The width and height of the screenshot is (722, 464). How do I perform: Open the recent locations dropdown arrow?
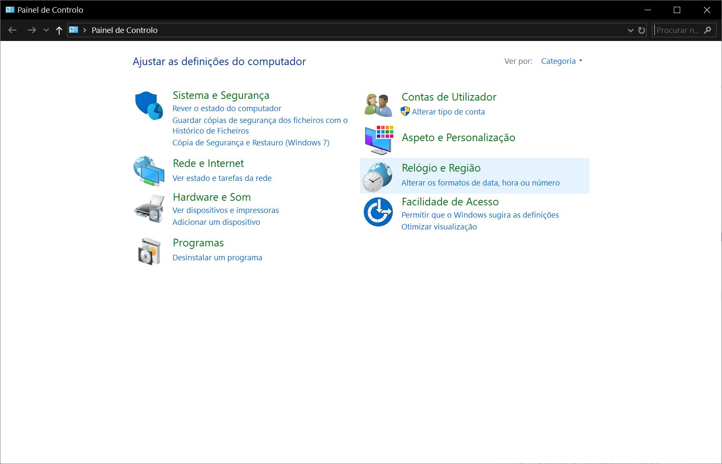point(46,30)
